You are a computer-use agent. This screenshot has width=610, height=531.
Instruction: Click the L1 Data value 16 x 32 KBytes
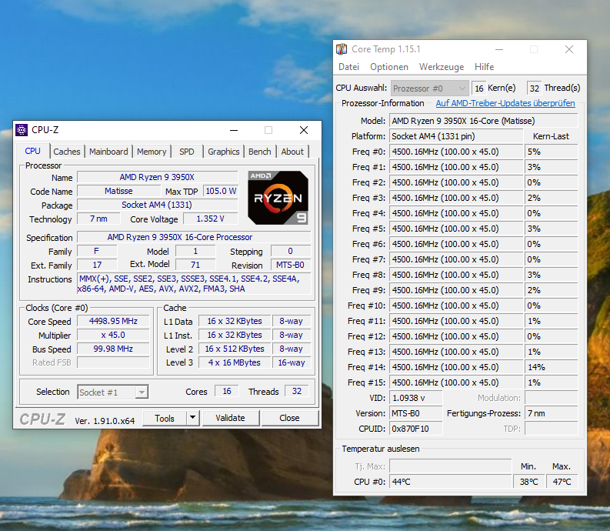(x=235, y=321)
